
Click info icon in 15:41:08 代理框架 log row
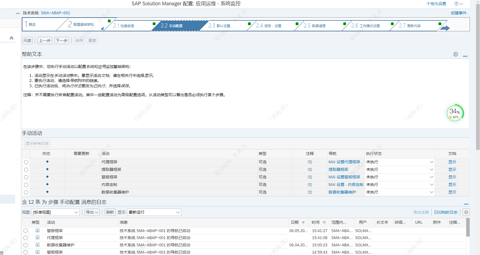click(x=38, y=237)
